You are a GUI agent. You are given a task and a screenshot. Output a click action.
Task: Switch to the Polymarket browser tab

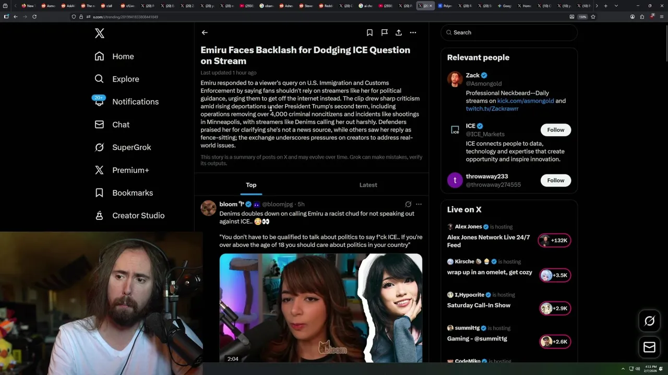tap(446, 6)
